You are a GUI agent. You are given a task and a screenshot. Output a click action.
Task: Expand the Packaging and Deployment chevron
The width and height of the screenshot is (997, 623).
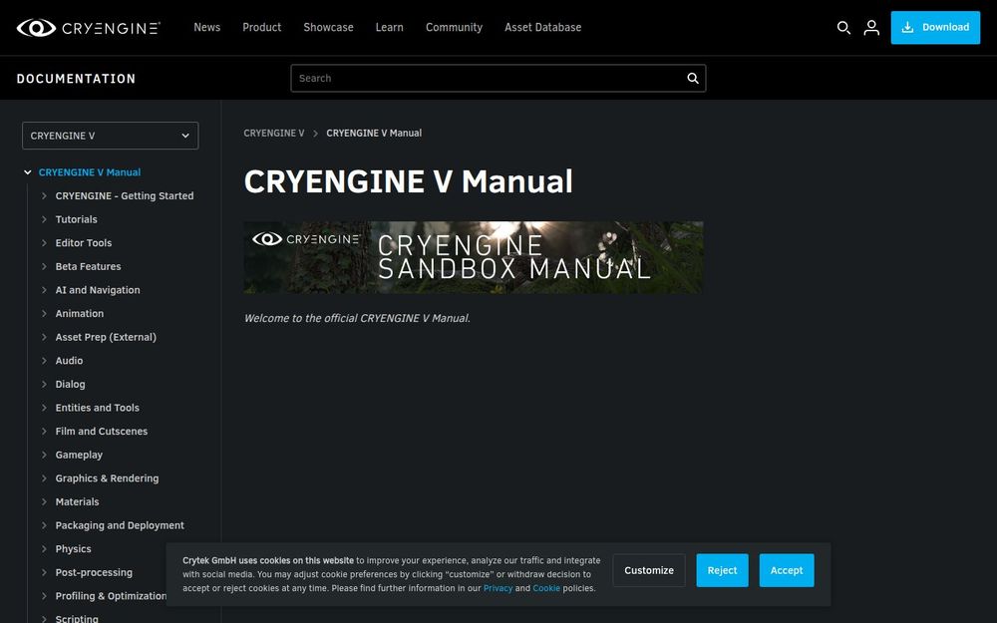click(x=44, y=525)
